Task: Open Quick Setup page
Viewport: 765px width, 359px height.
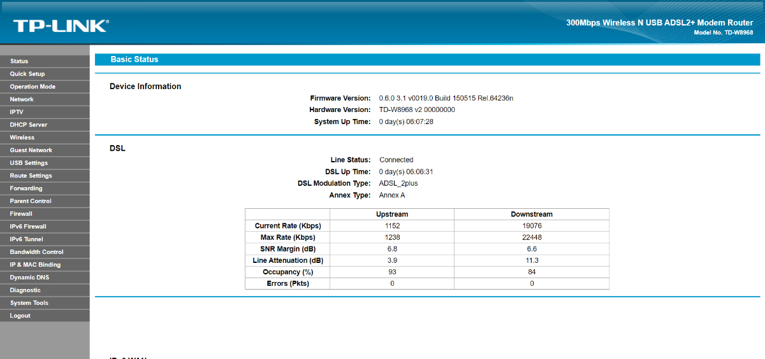Action: [27, 74]
